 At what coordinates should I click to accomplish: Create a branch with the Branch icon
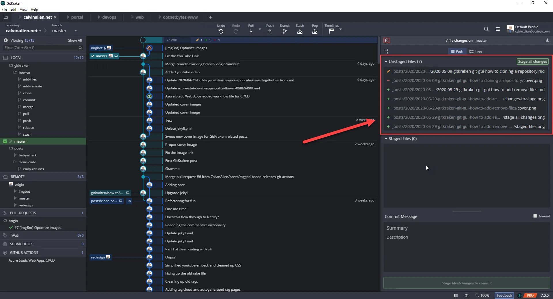(285, 31)
